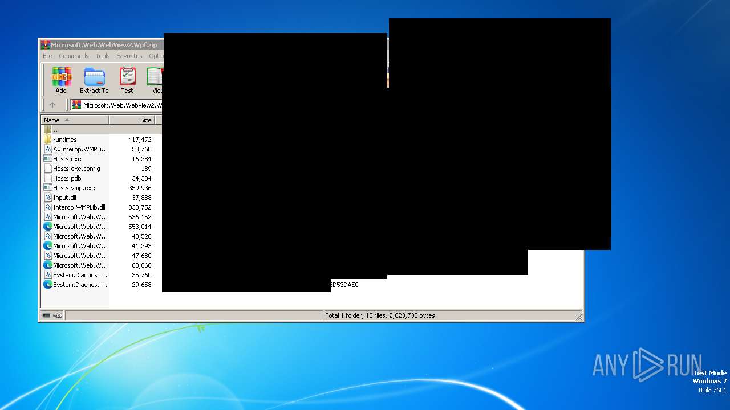The image size is (730, 410).
Task: Open the Commands menu
Action: tap(74, 56)
